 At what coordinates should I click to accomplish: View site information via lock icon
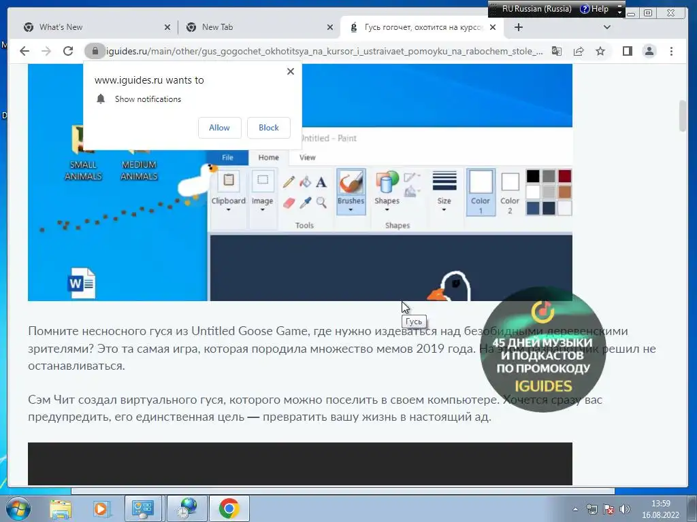click(x=95, y=51)
